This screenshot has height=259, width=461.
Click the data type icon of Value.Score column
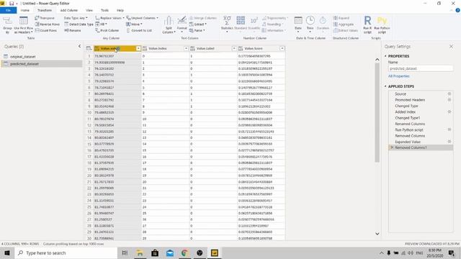point(241,48)
